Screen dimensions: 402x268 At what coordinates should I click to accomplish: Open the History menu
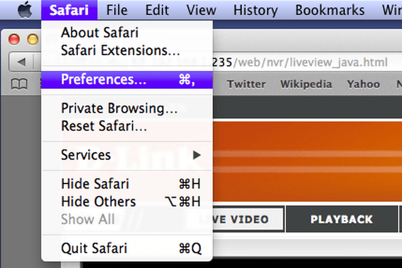(x=256, y=11)
